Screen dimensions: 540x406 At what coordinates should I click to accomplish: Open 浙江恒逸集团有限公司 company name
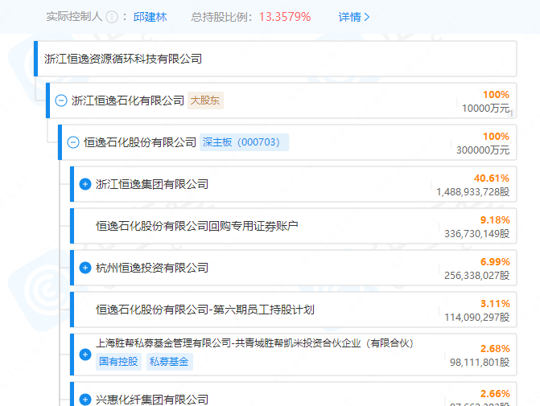pos(152,184)
